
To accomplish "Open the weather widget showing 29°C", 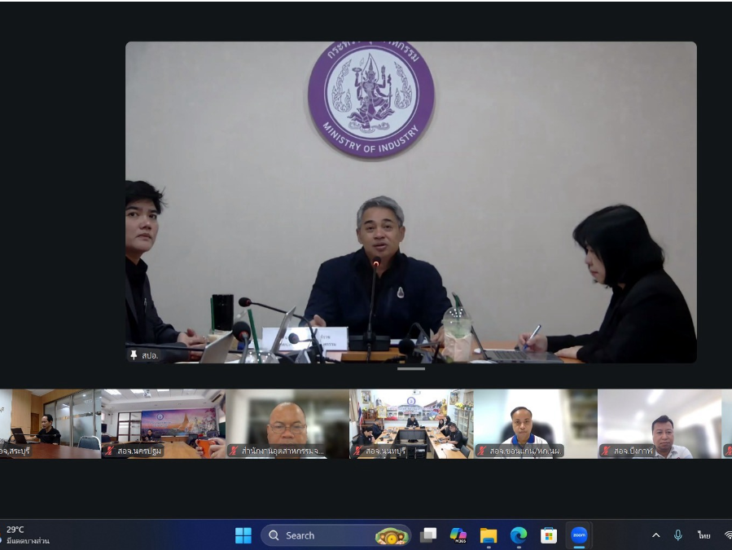I will tap(27, 535).
